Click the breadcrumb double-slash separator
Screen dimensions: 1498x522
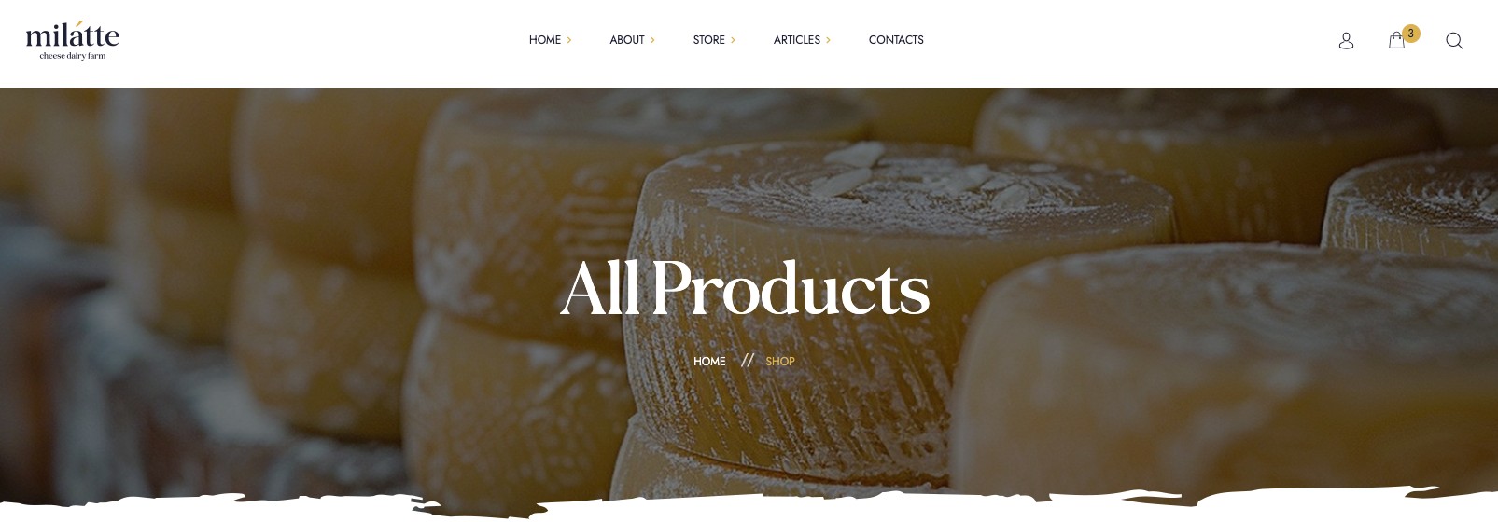click(x=747, y=361)
